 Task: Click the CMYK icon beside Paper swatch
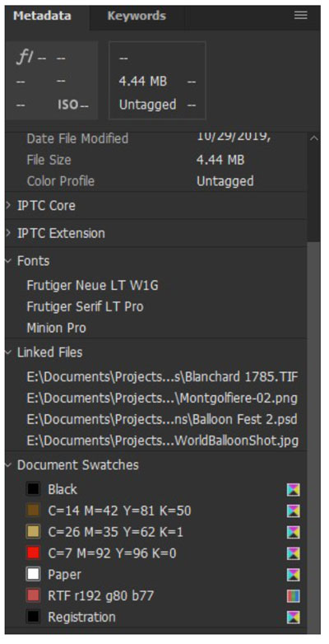(x=294, y=575)
